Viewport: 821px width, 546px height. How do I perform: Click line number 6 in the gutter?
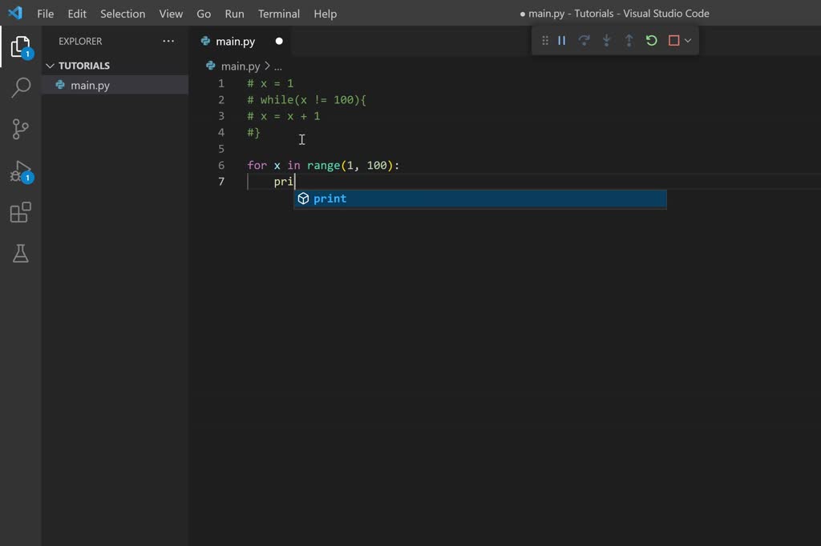coord(221,165)
